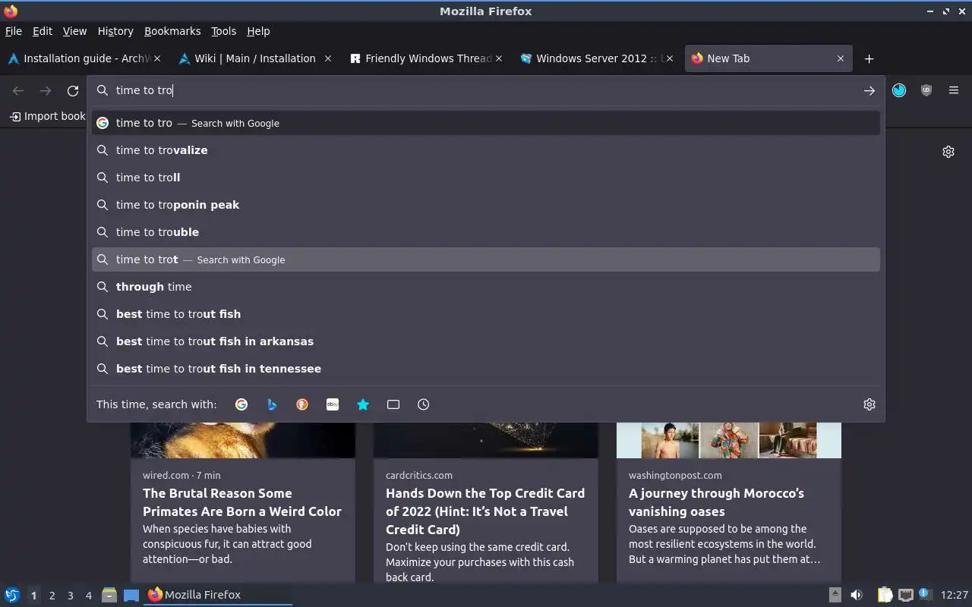Choose 'time to tro — Search with Google'
This screenshot has width=972, height=607.
pos(486,123)
